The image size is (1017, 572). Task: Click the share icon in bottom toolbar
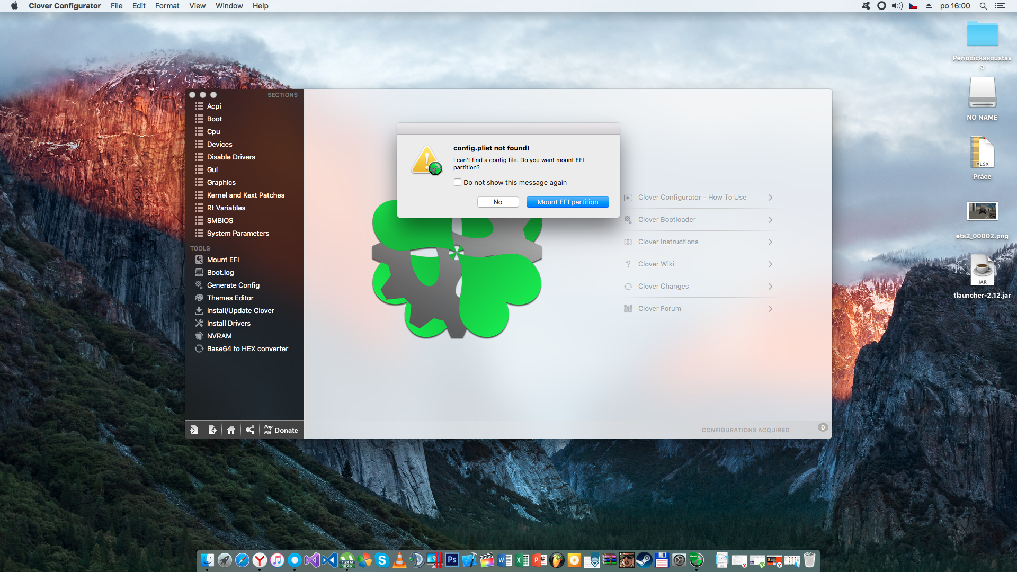pyautogui.click(x=250, y=430)
